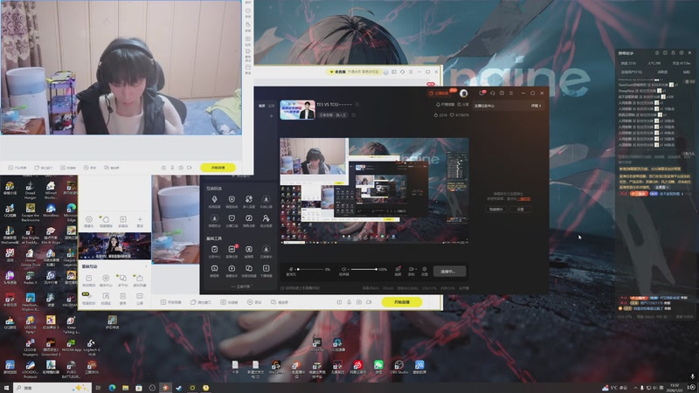Open the microphone tool in the dark streaming window's interaction grid
Screen dimensions: 699x393
[x=214, y=201]
